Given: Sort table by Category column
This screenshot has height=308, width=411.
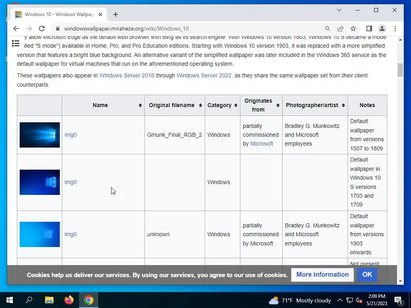Looking at the screenshot, I should click(236, 105).
